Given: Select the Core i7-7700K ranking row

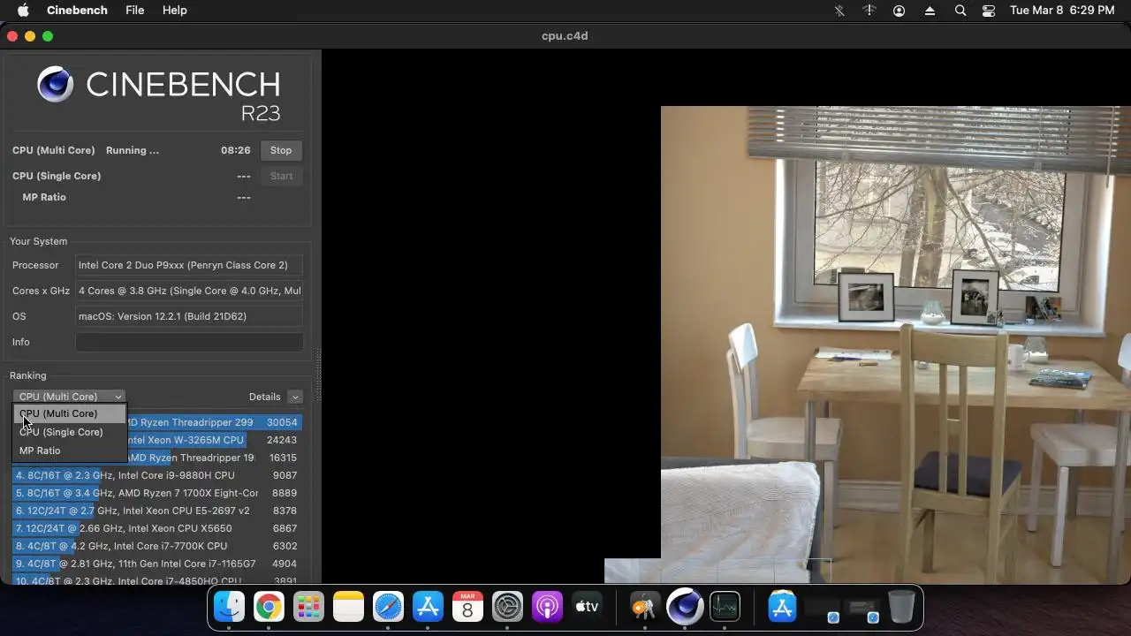Looking at the screenshot, I should point(157,546).
